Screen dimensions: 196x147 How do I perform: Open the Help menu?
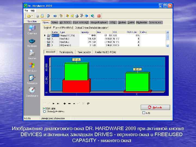coord(32,11)
